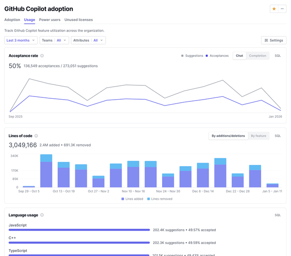Expand the Attributes filter dropdown
The width and height of the screenshot is (291, 256).
(88, 40)
